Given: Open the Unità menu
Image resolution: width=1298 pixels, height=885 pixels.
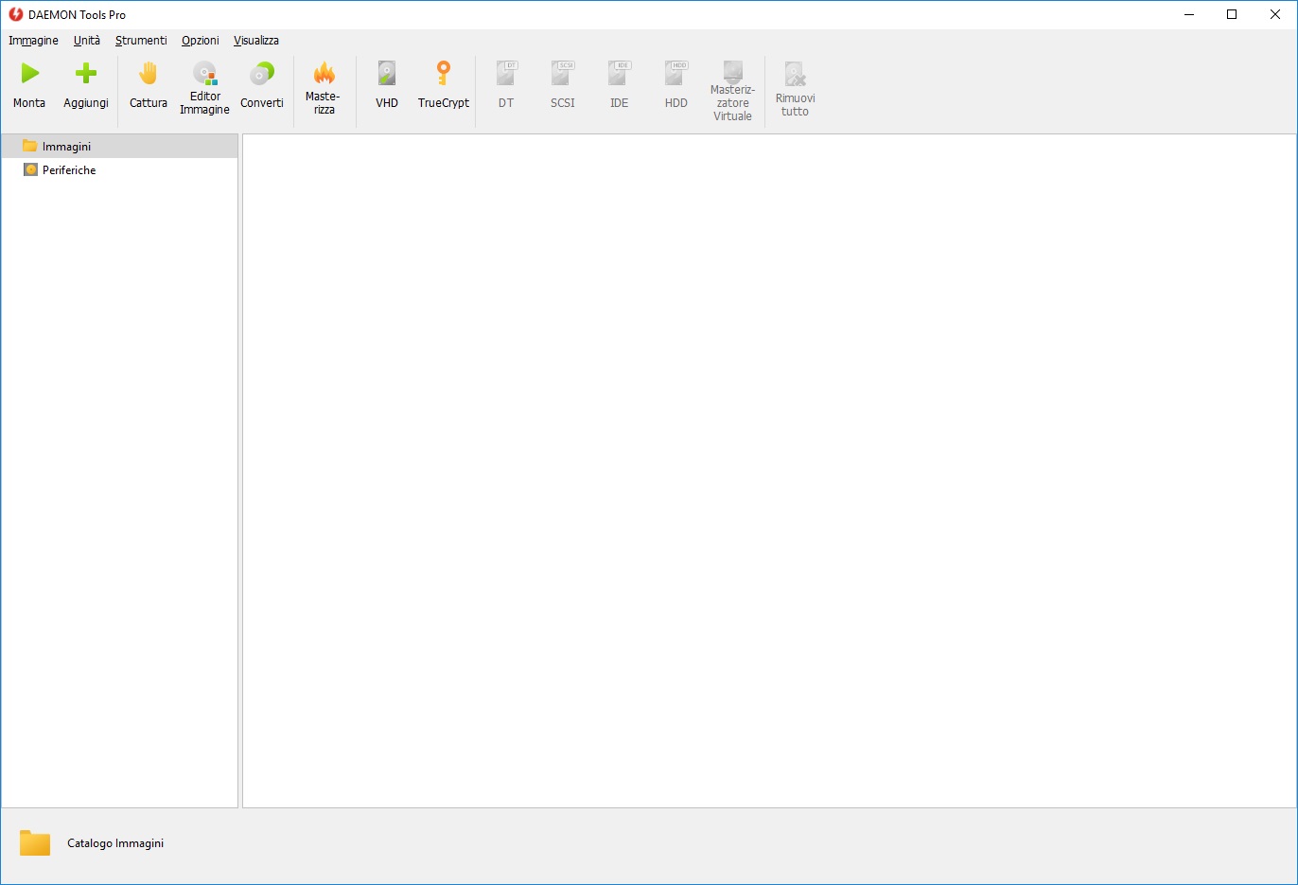Looking at the screenshot, I should point(87,41).
